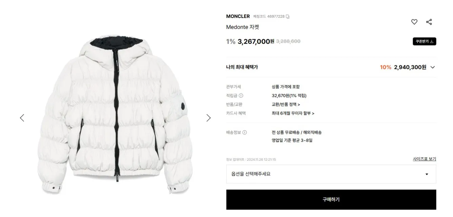Open the 배송정보 info icon
Image resolution: width=453 pixels, height=217 pixels.
point(245,133)
